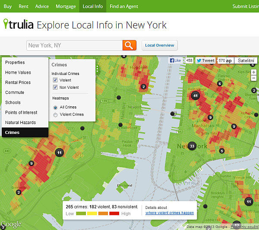Click the orange legend swatch
The width and height of the screenshot is (259, 230).
103,214
